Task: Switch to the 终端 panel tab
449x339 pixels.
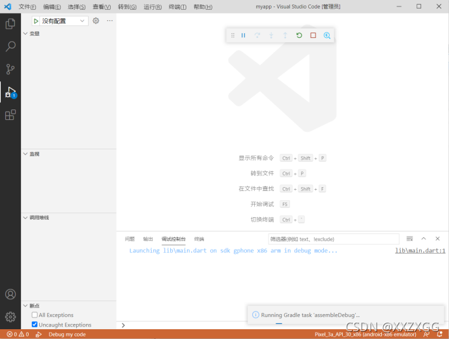Action: 199,239
